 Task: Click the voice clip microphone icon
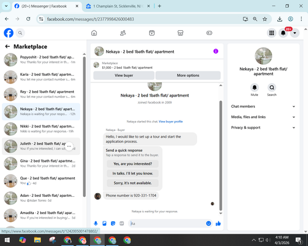click(95, 223)
